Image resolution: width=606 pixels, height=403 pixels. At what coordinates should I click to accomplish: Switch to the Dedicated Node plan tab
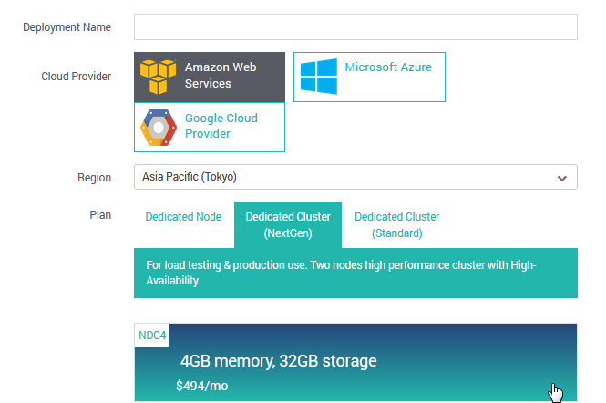(183, 217)
